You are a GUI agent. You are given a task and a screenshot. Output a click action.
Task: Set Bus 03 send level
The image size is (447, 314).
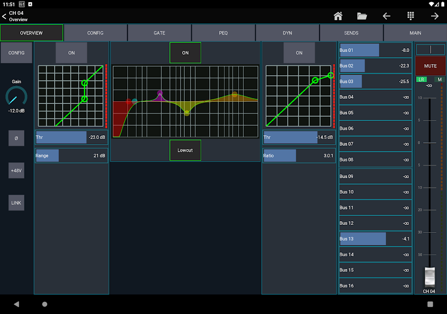point(375,82)
